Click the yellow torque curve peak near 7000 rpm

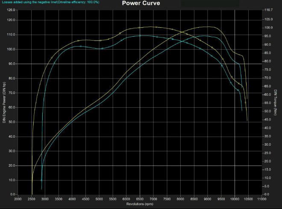(x=150, y=26)
